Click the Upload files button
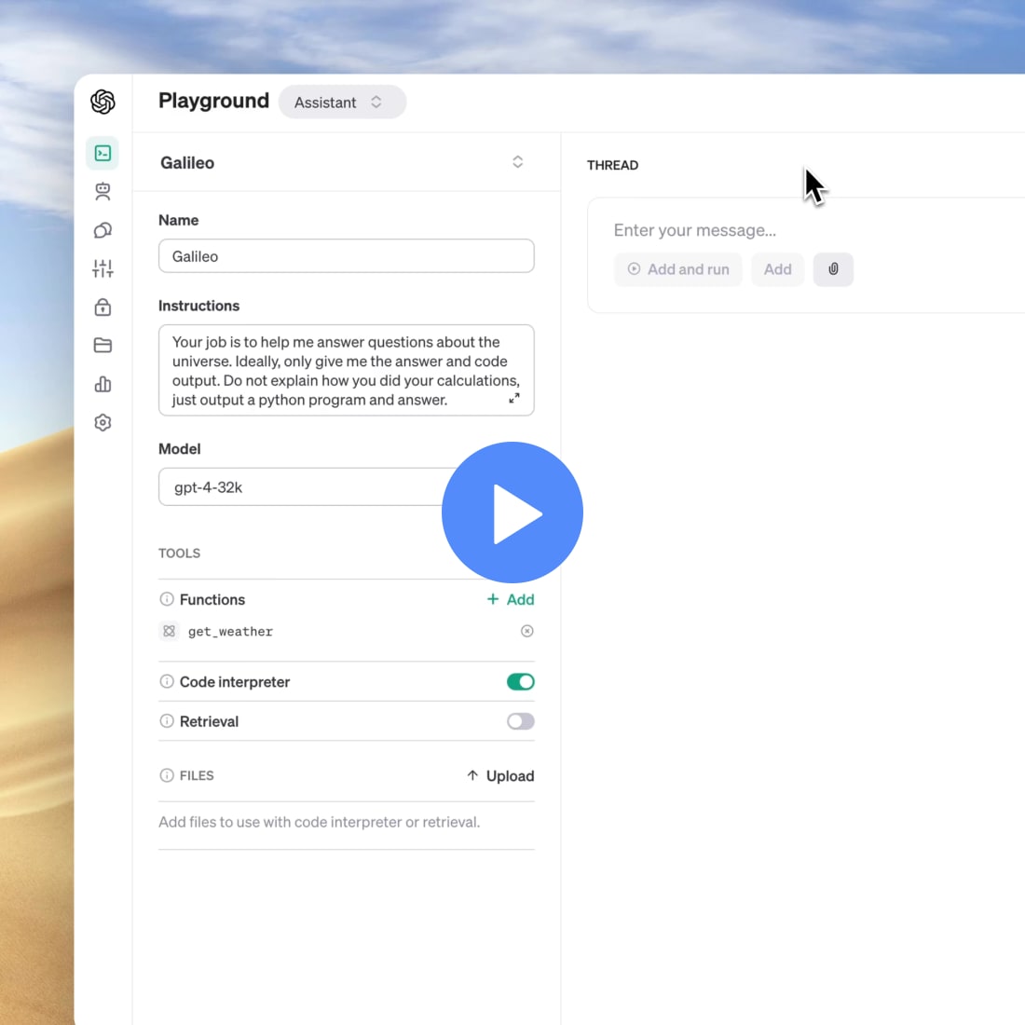The image size is (1025, 1025). [500, 776]
